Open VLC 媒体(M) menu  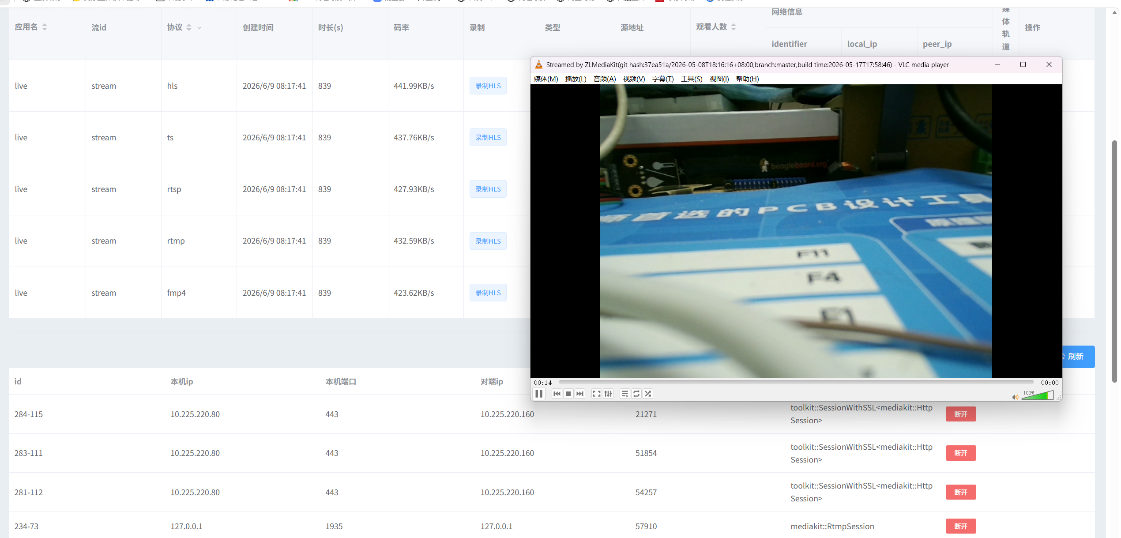point(546,79)
